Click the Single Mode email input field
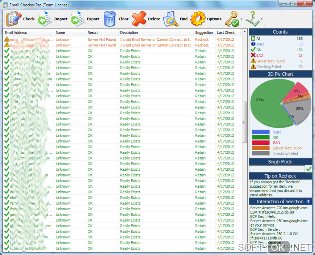This screenshot has width=315, height=255. point(277,169)
